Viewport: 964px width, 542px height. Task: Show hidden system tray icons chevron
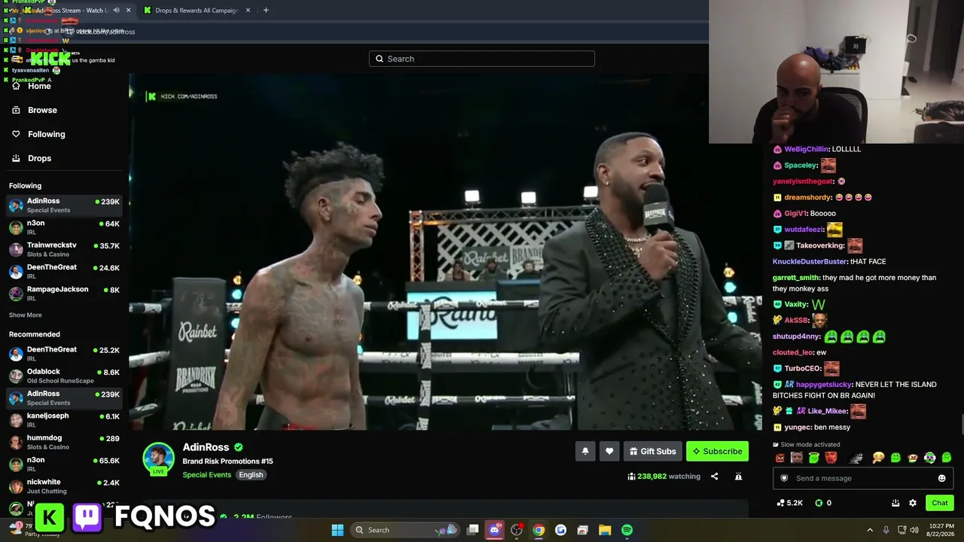pos(870,530)
